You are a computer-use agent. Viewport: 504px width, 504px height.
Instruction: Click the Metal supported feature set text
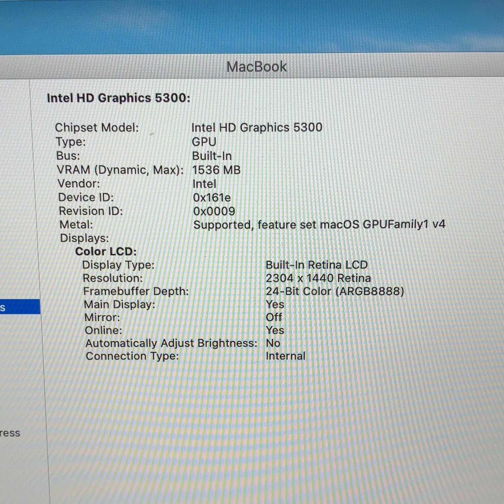(319, 224)
